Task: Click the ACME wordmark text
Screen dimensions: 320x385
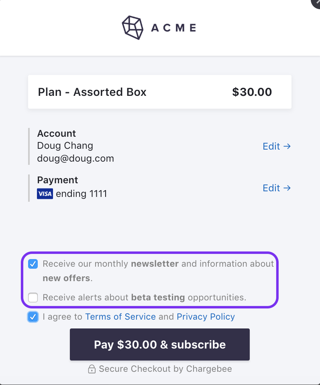Action: pos(173,28)
